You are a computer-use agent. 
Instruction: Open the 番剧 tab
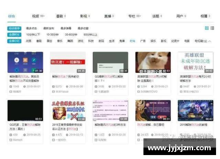click(61, 16)
